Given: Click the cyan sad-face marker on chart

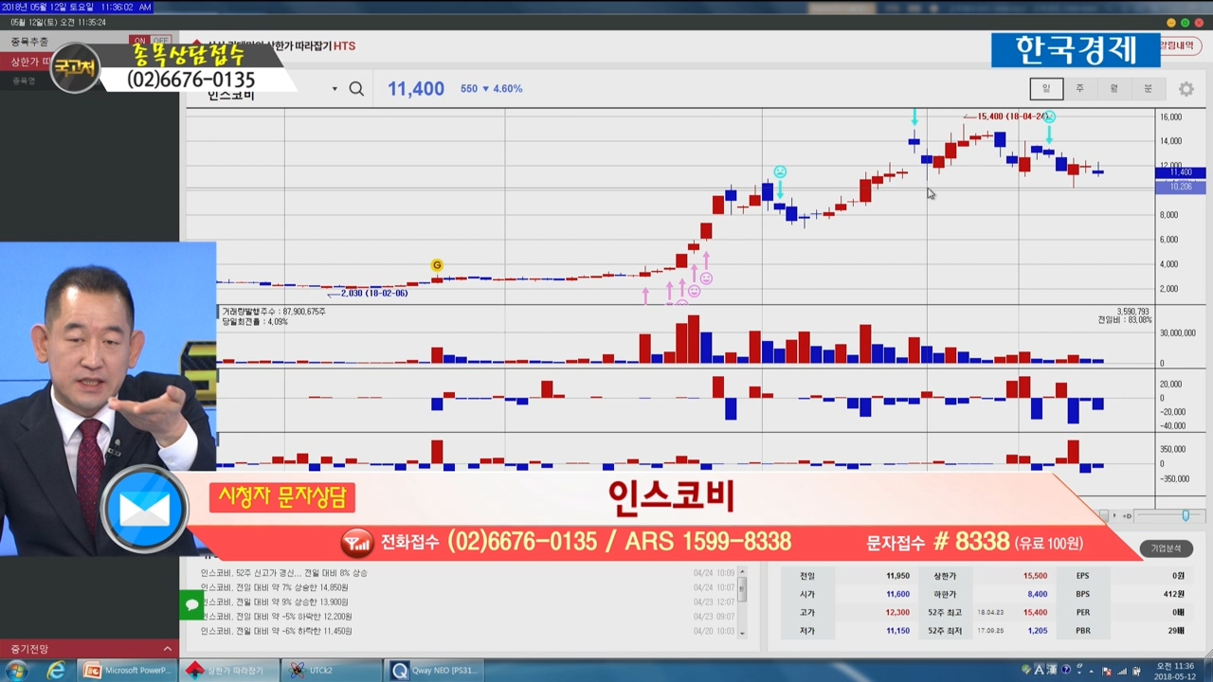Looking at the screenshot, I should pyautogui.click(x=780, y=171).
